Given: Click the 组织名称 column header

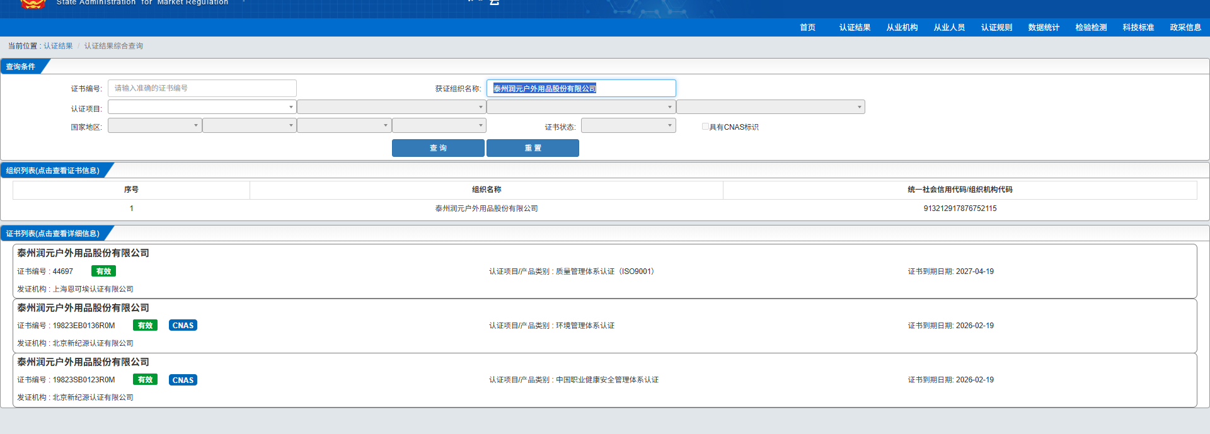Looking at the screenshot, I should tap(487, 190).
